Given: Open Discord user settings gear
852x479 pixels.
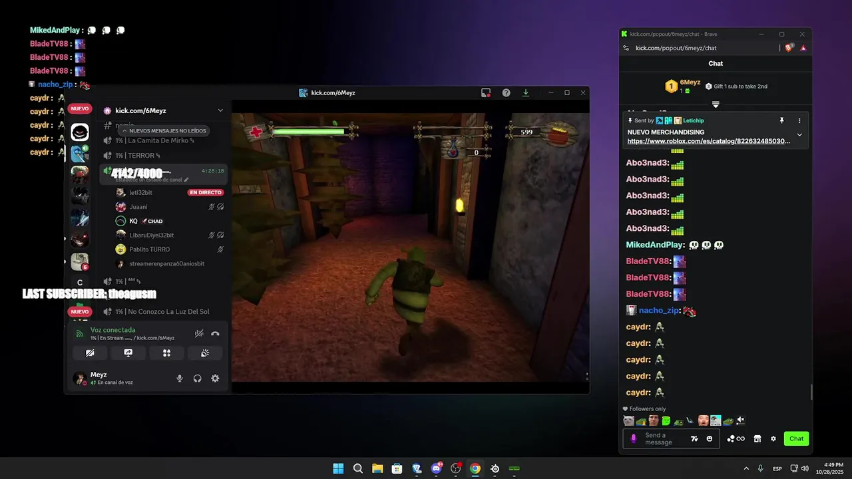Looking at the screenshot, I should [215, 379].
